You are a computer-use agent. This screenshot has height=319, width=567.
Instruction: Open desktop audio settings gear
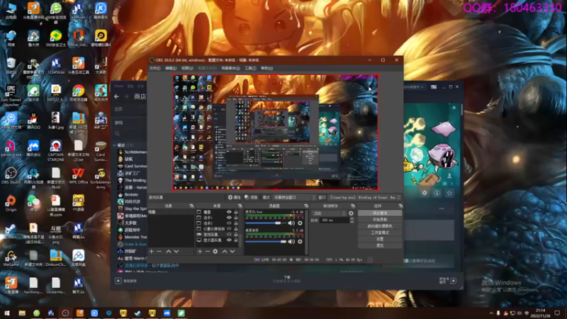(x=300, y=242)
